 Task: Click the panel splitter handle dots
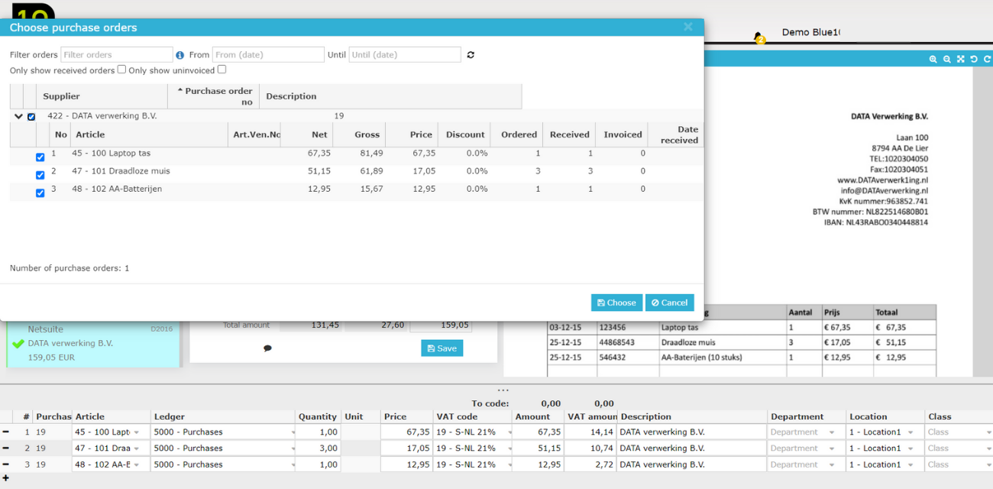pos(503,390)
